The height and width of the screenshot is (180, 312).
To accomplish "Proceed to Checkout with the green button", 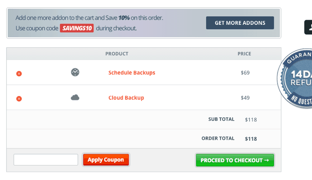I will (x=235, y=160).
